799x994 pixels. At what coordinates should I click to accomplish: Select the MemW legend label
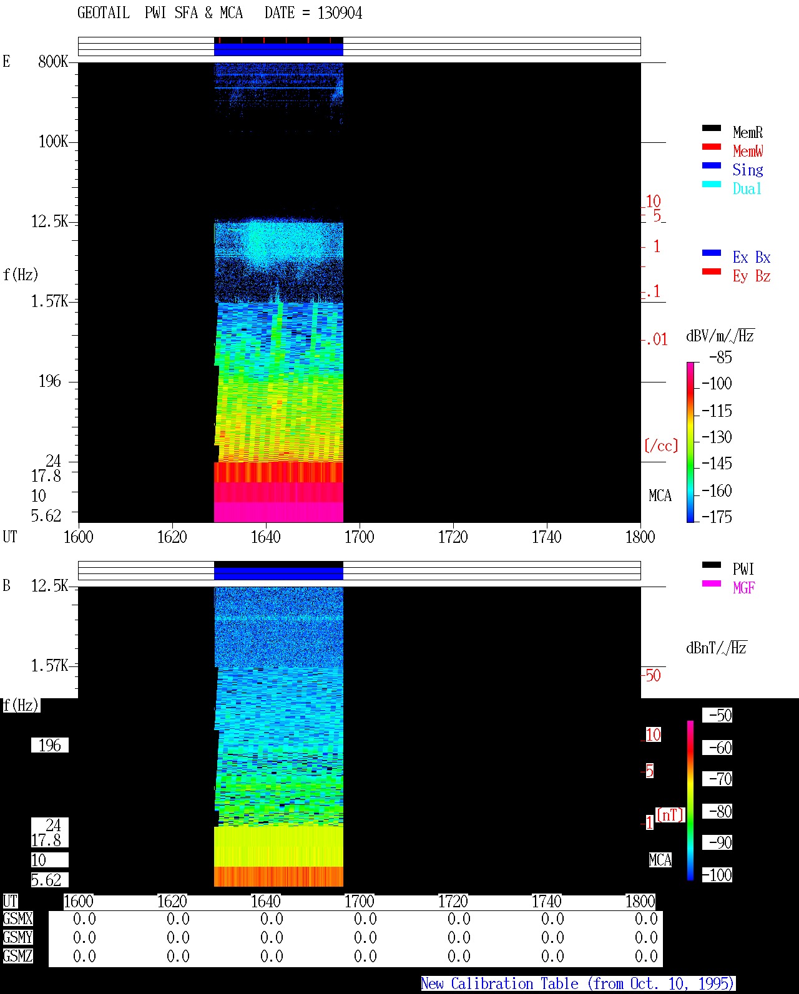point(748,151)
